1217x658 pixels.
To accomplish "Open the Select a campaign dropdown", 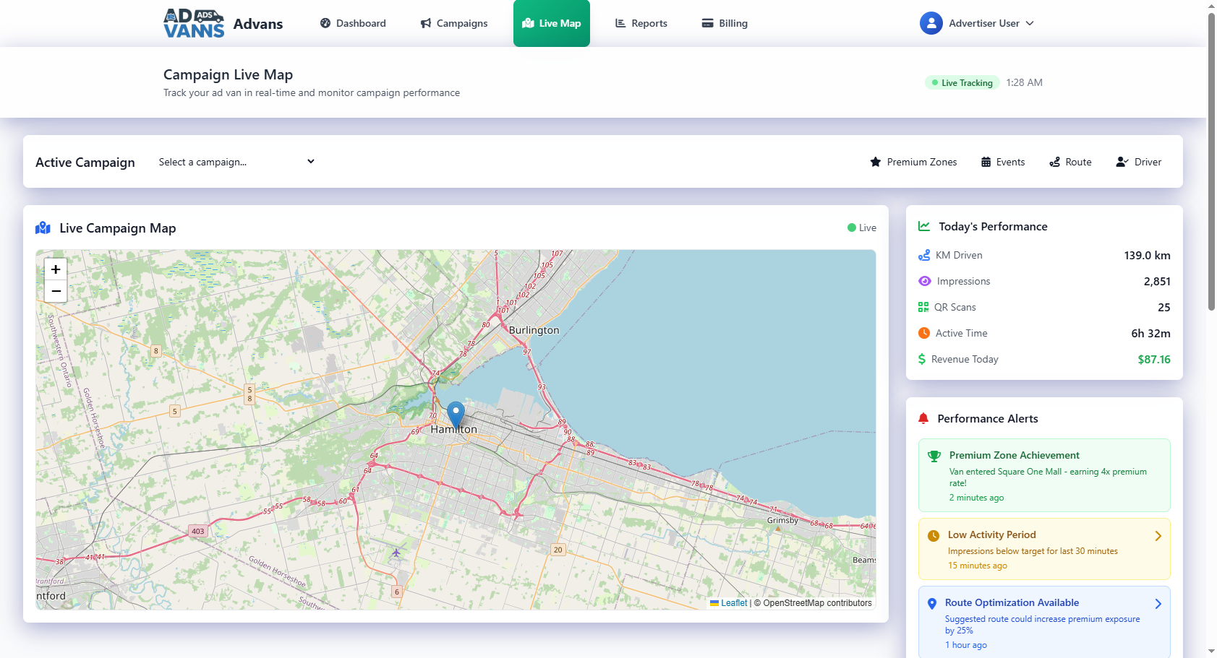I will (x=236, y=163).
